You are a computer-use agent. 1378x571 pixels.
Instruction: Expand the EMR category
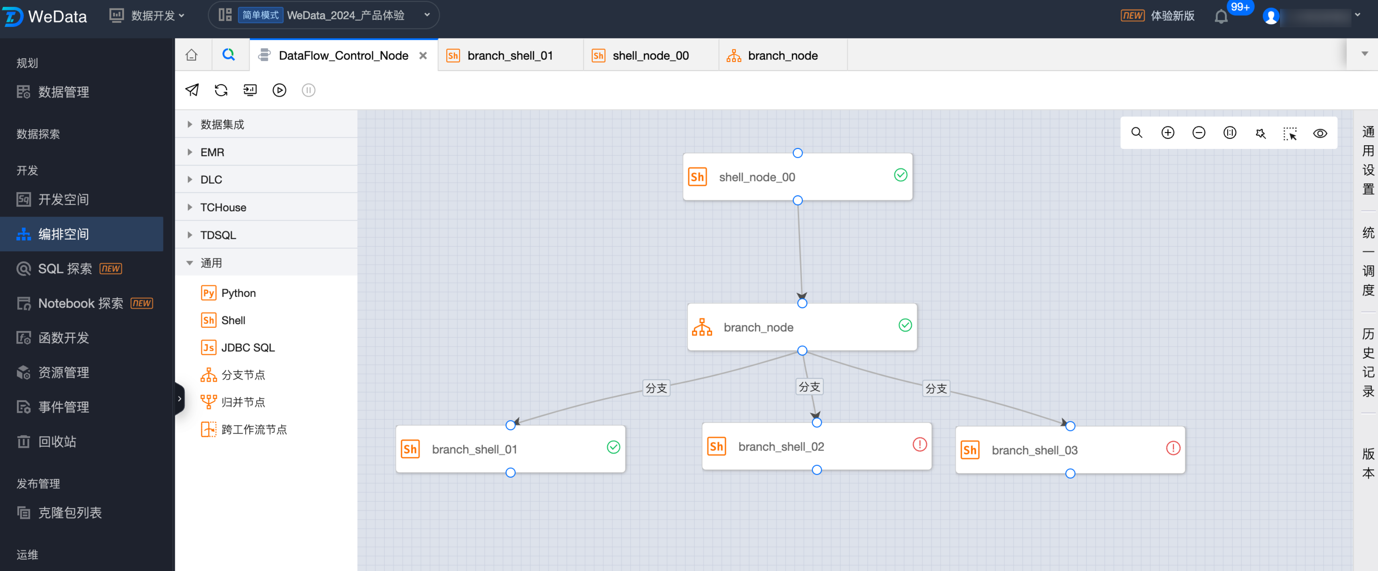212,152
